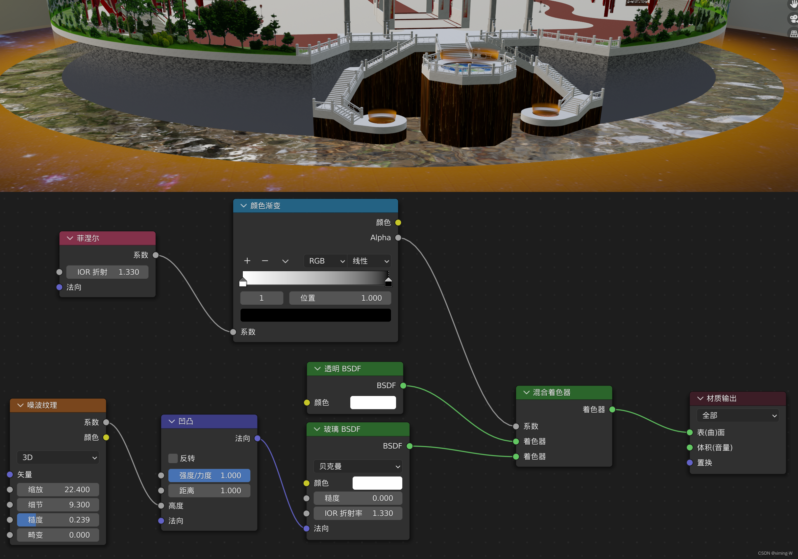
Task: Click the 糙度 slider in noise texture
Action: [58, 520]
